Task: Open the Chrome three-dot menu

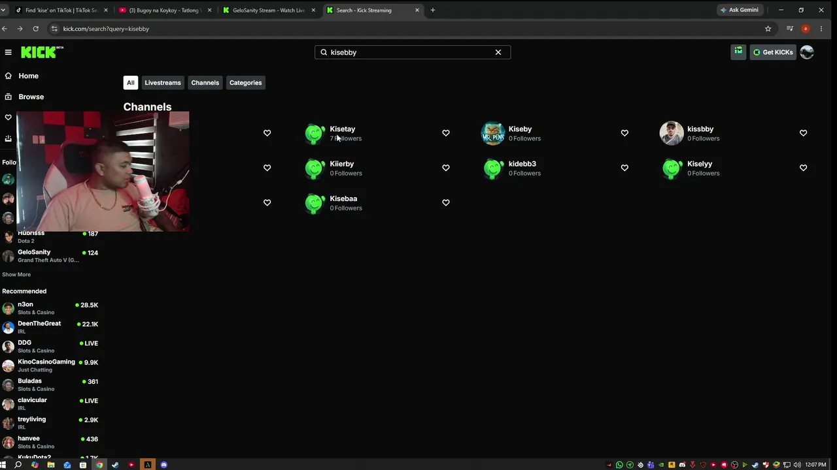Action: click(x=821, y=29)
